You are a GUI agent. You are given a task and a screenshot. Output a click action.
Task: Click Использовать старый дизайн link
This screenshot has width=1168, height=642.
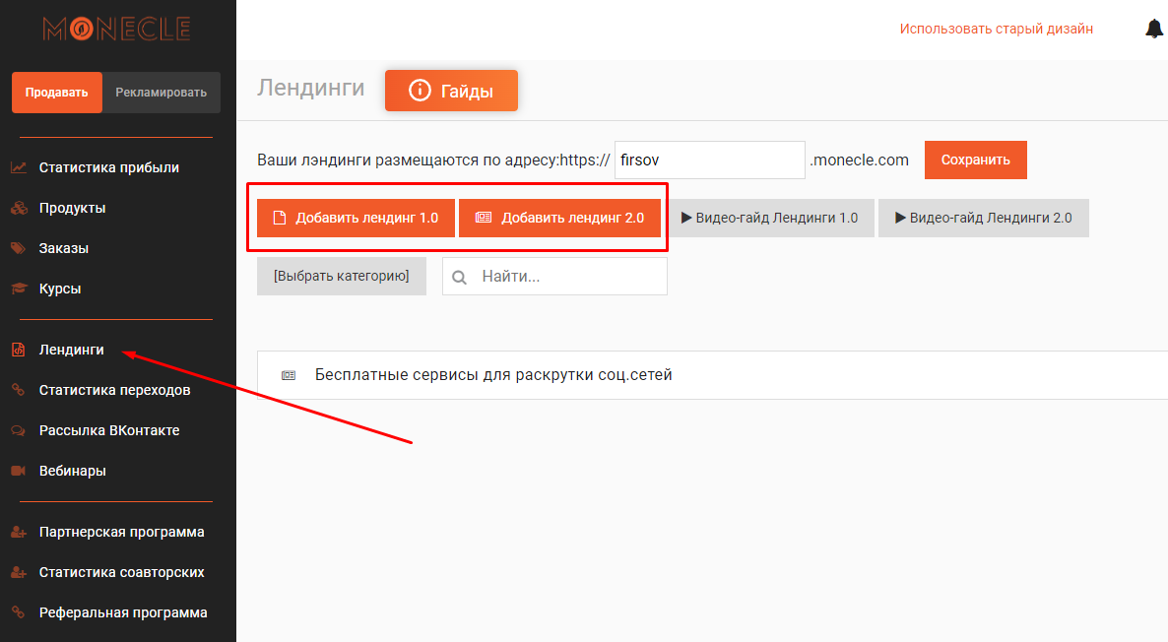coord(996,29)
